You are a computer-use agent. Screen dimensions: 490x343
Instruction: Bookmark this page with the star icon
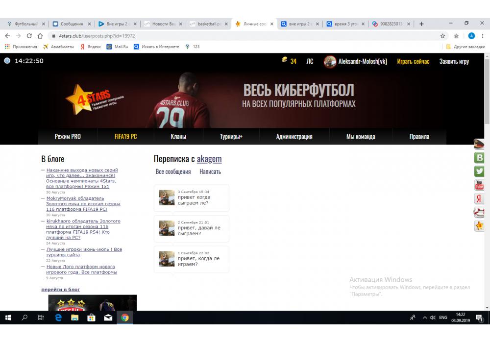tap(442, 36)
